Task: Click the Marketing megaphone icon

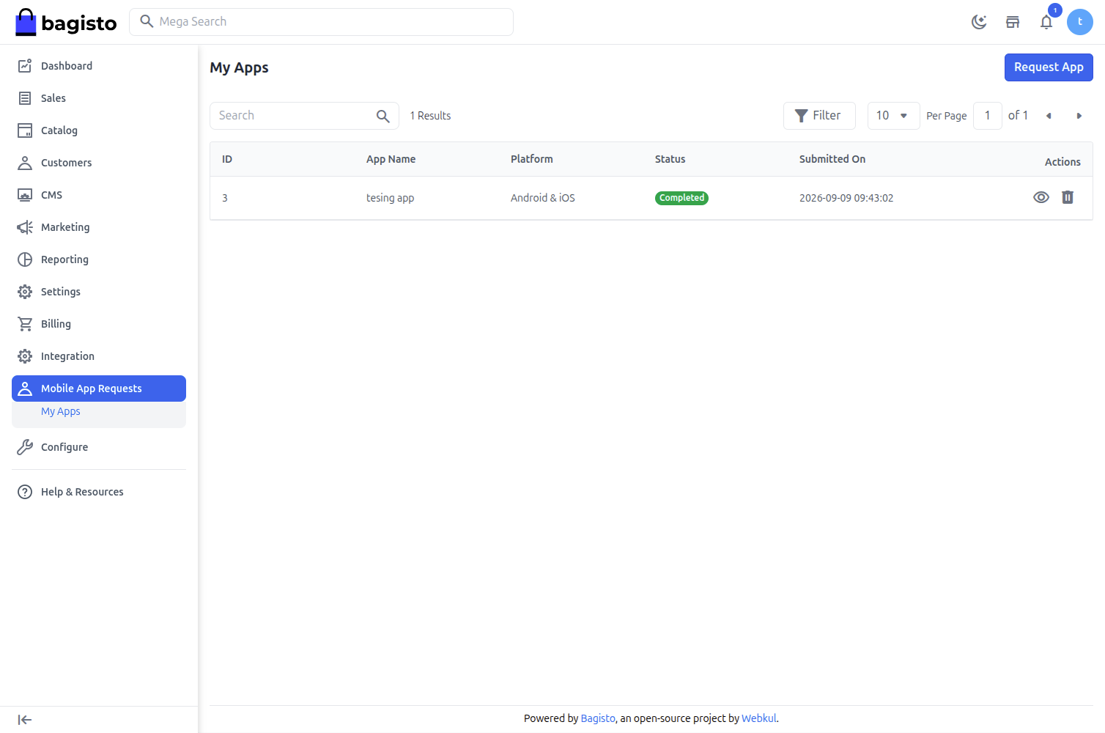Action: (x=25, y=227)
